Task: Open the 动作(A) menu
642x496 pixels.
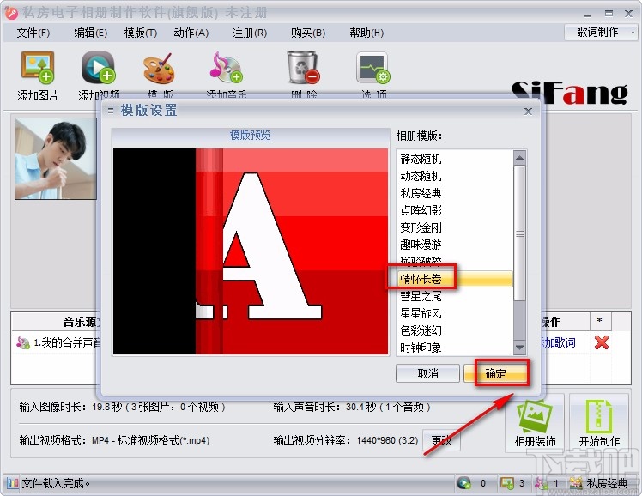Action: (x=191, y=33)
